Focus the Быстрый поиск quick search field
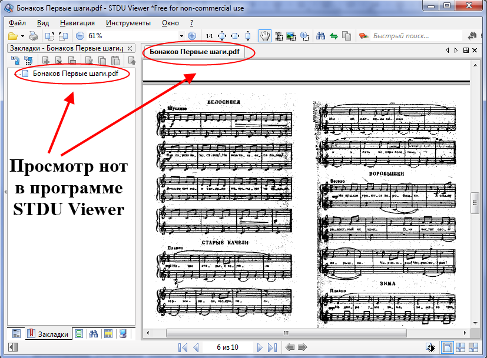The image size is (487, 358). 417,36
